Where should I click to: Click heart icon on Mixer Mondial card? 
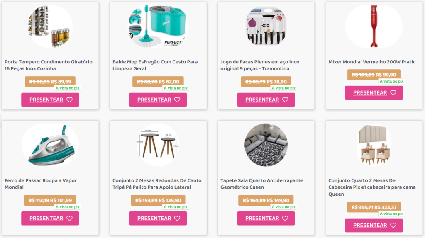point(393,93)
